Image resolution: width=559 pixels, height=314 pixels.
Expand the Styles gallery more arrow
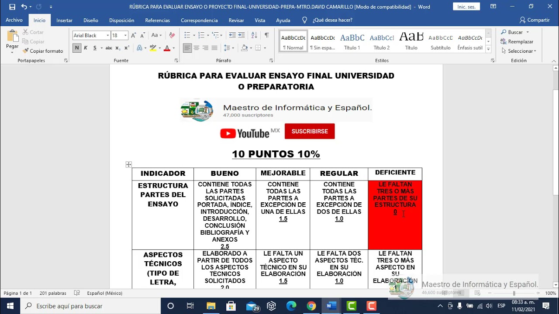(488, 49)
